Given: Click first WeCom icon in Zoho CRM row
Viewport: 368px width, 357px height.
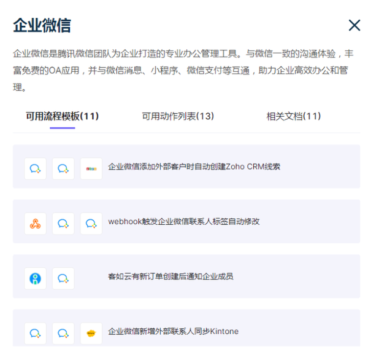Looking at the screenshot, I should point(35,168).
